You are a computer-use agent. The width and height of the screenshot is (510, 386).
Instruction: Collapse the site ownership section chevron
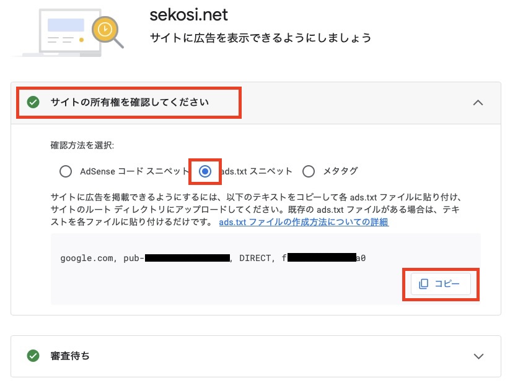[x=478, y=103]
